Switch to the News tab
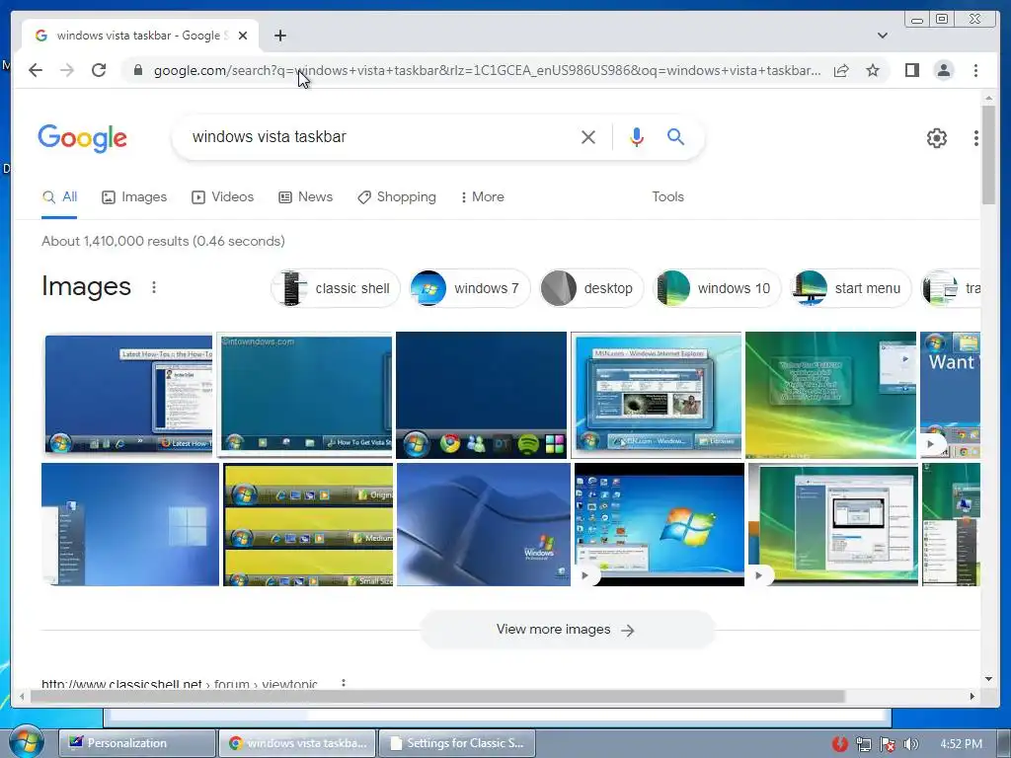 pyautogui.click(x=306, y=197)
